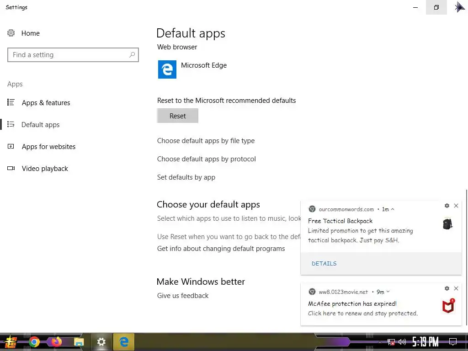Go to Home in Settings sidebar
Viewport: 468px width, 351px height.
point(31,33)
